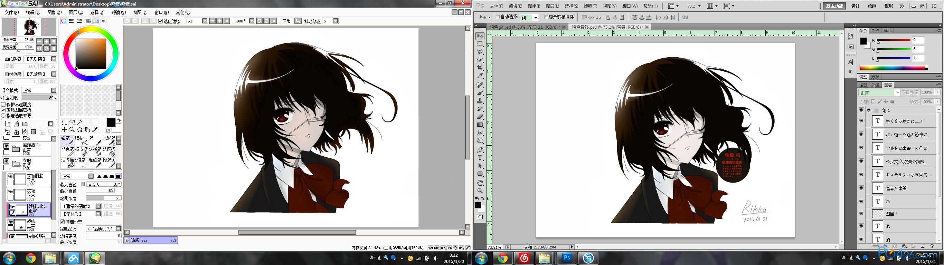Pick the 橡皮擦 eraser in SAI
The width and height of the screenshot is (944, 265).
pos(81,151)
